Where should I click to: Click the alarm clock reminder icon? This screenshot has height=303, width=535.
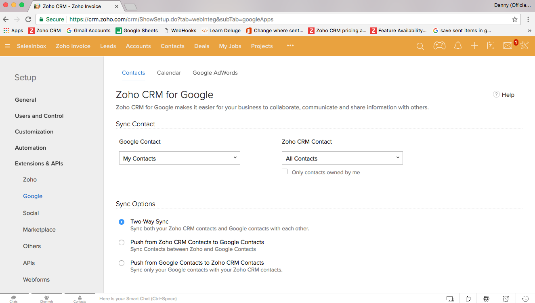(506, 299)
